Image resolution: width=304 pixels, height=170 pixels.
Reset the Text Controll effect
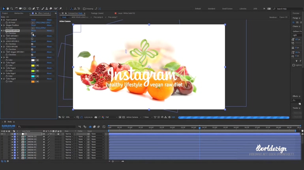tap(33, 20)
